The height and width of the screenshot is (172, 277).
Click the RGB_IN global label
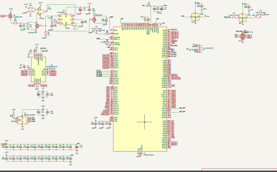(x=174, y=41)
